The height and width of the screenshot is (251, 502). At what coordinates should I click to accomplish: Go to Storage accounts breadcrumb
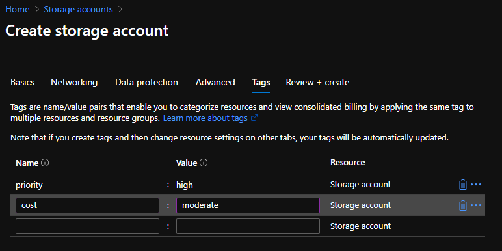pos(78,9)
